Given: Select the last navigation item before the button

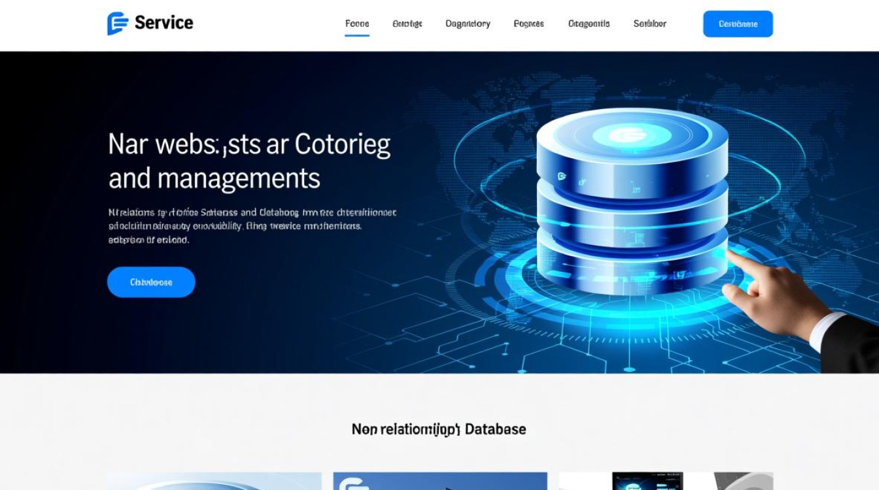Looking at the screenshot, I should (x=649, y=24).
